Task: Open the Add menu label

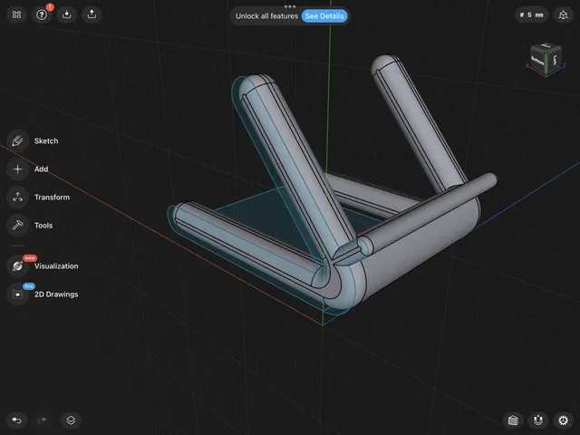Action: (42, 169)
